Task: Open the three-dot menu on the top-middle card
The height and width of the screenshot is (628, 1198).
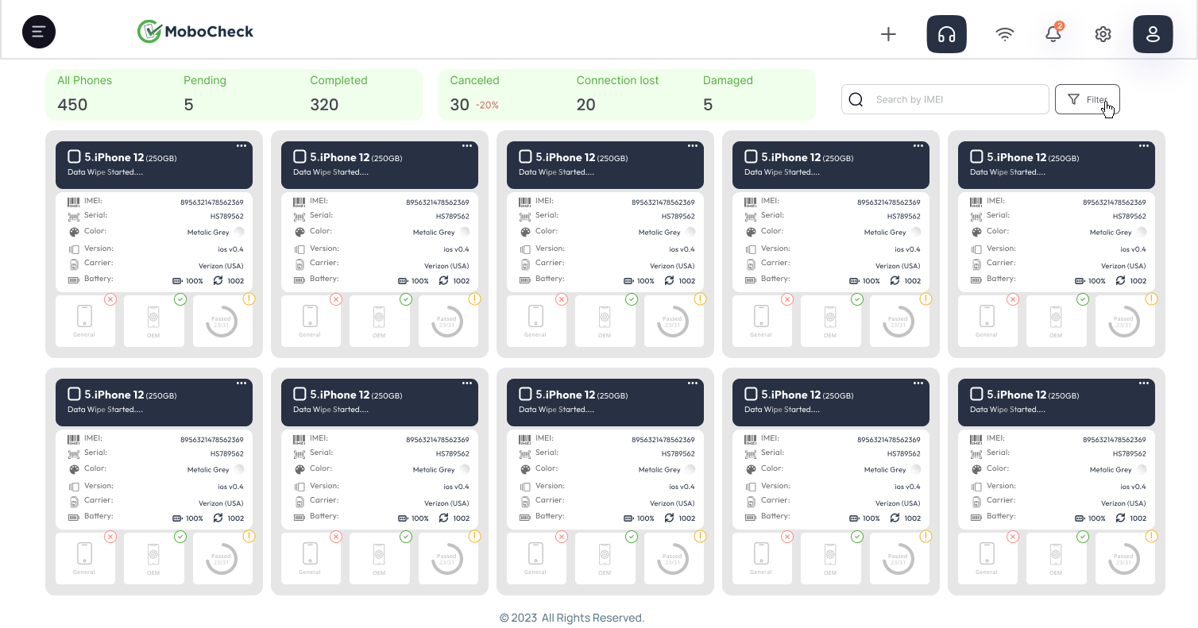Action: tap(693, 146)
